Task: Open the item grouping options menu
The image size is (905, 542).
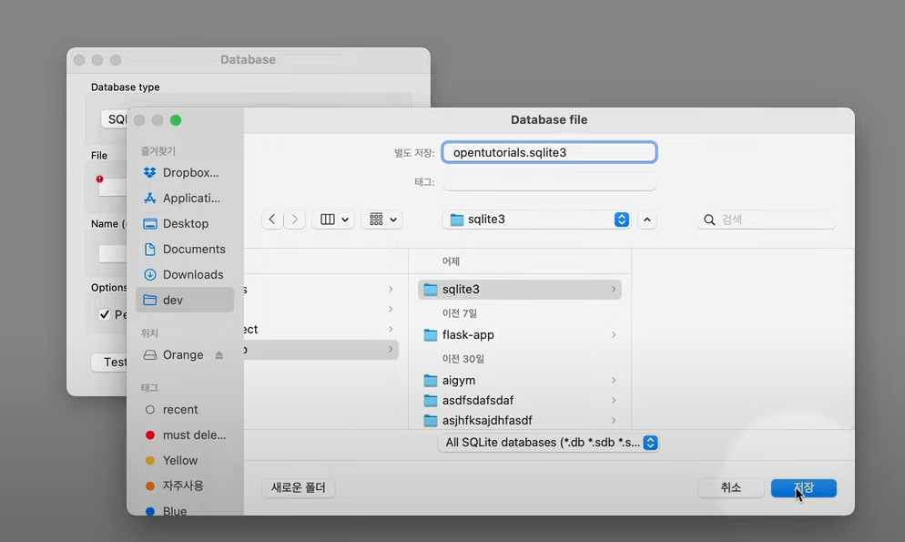Action: (x=382, y=220)
